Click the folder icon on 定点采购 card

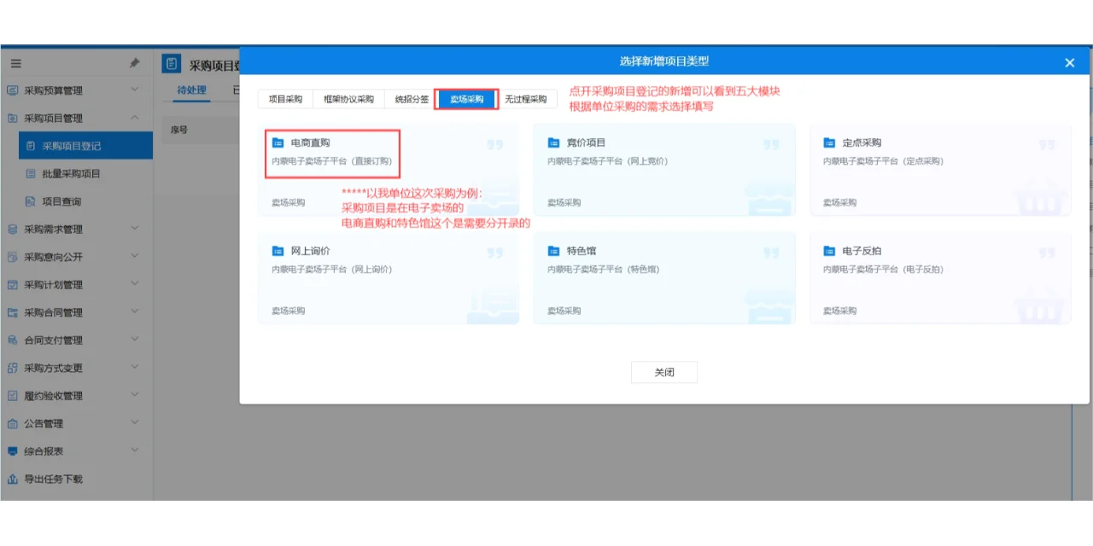829,143
